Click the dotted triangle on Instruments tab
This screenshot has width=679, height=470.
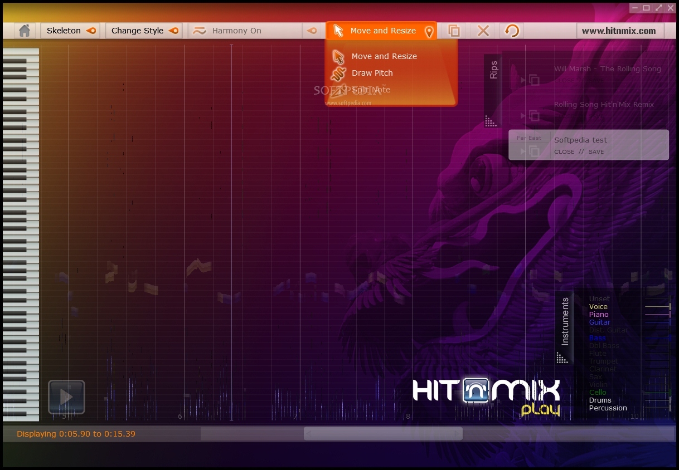(562, 358)
